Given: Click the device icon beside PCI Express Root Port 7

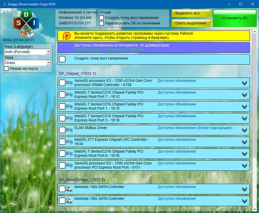Looking at the screenshot, I should [x=69, y=95].
